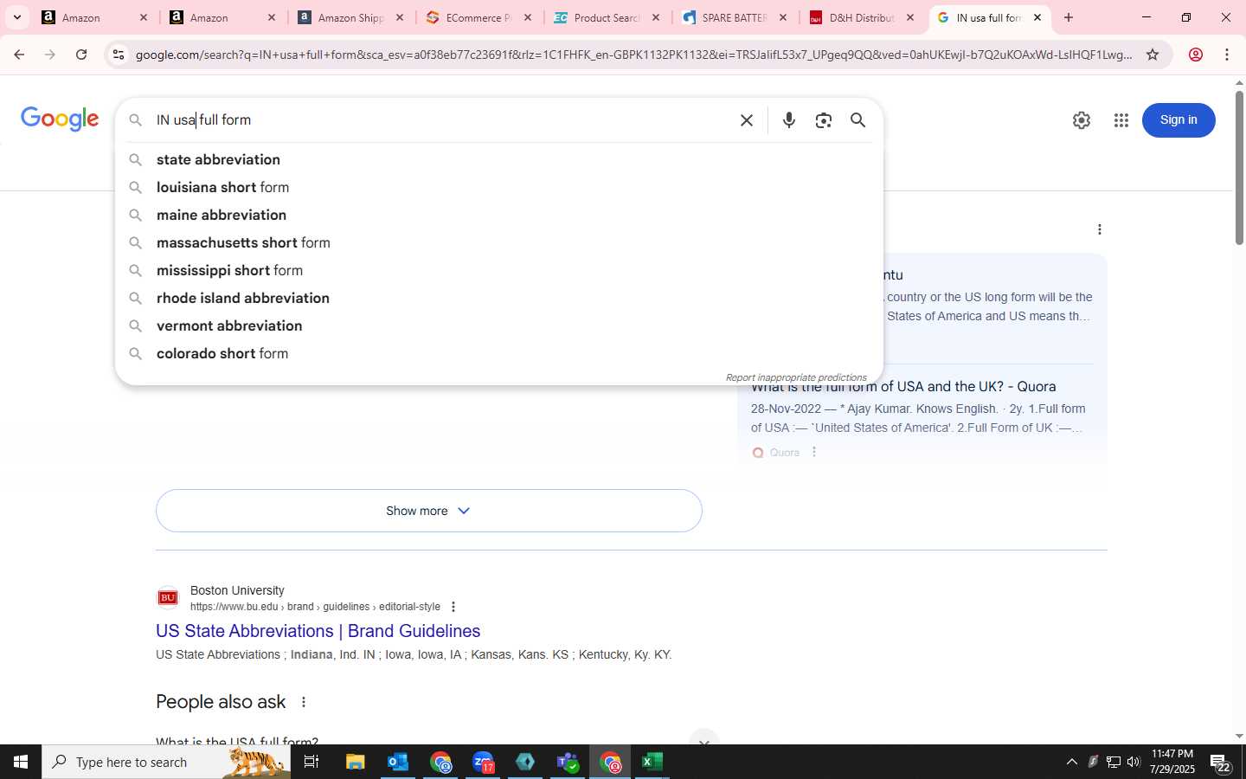Switch to the ECommerce tab
This screenshot has width=1246, height=779.
click(479, 17)
